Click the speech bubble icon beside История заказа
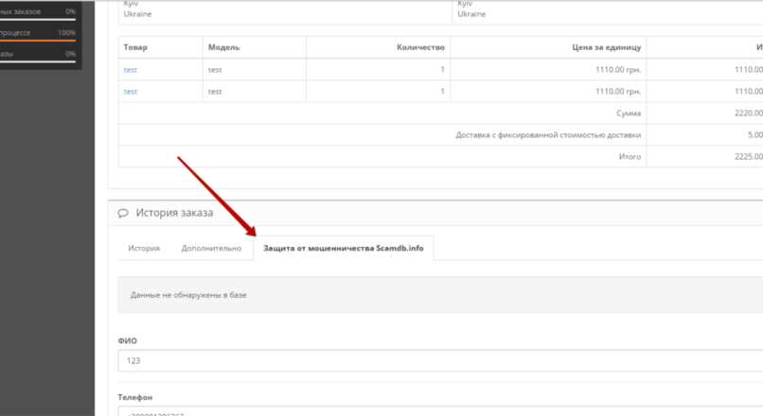763x416 pixels. 123,213
